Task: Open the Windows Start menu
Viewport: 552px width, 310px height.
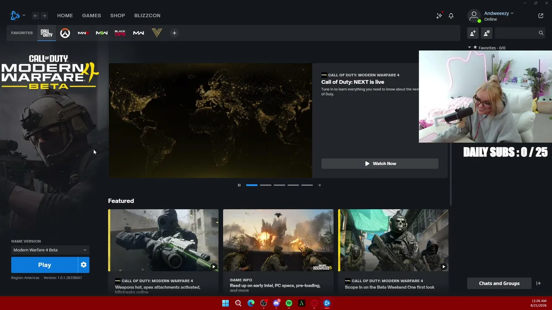Action: tap(226, 303)
